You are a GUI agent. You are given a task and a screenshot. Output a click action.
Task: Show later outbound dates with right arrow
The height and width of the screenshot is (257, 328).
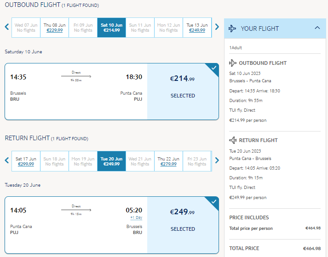[x=217, y=27]
